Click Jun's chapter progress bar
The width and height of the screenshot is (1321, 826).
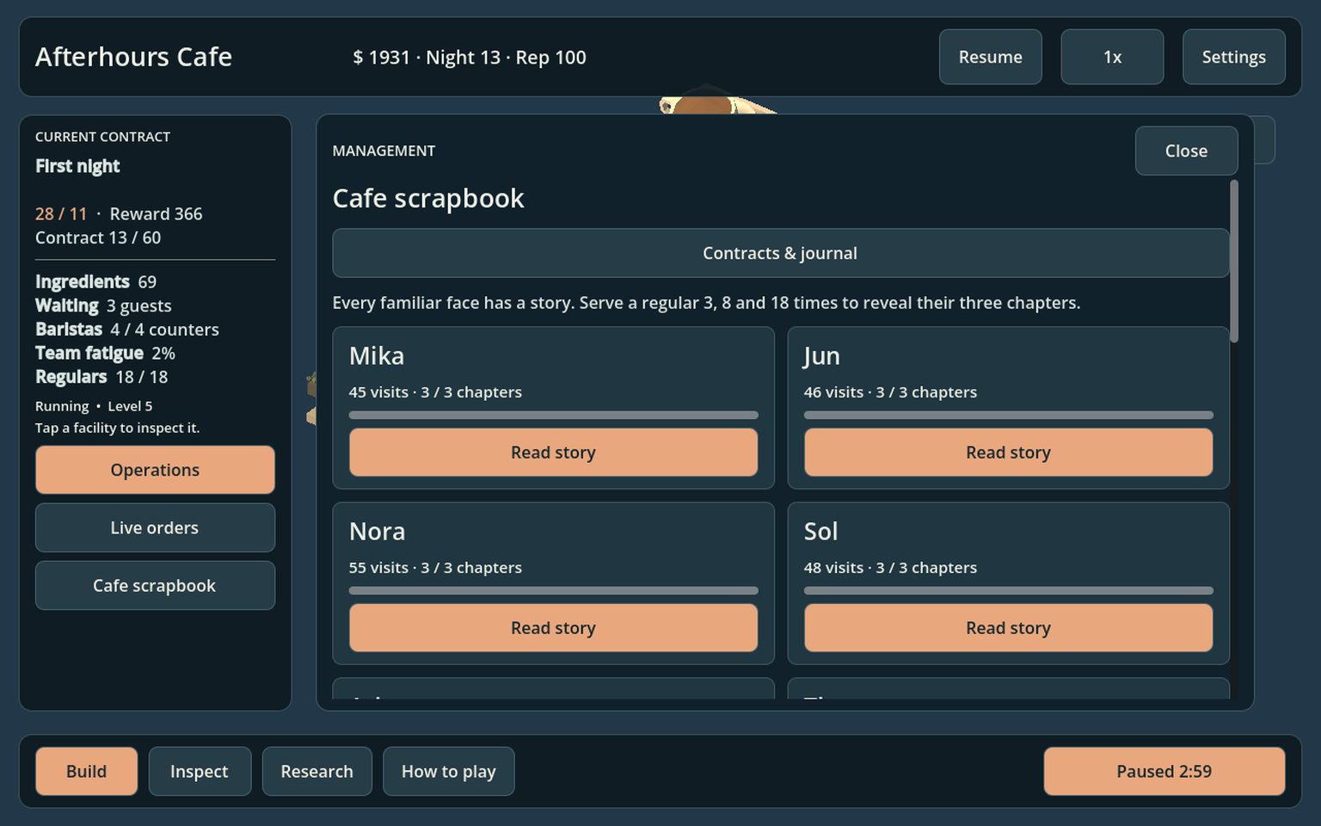1008,415
